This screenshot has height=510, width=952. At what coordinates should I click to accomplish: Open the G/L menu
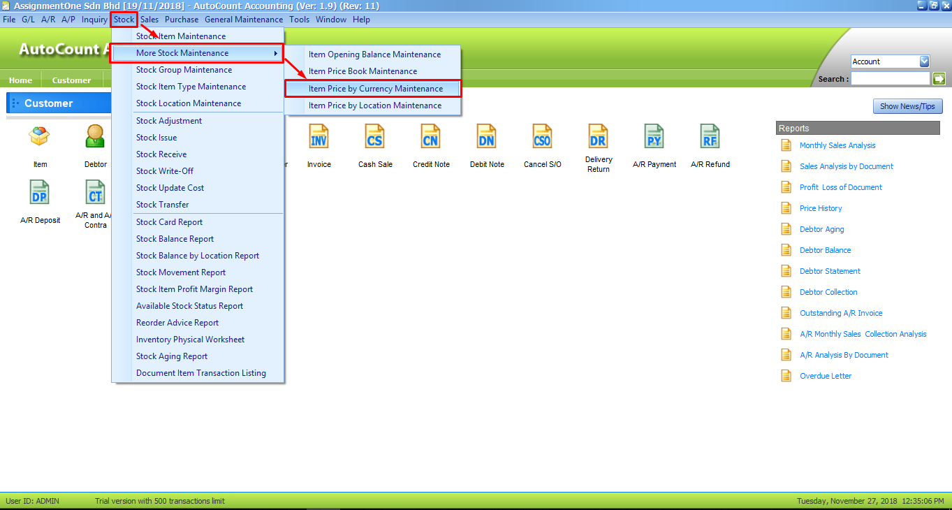pos(28,20)
